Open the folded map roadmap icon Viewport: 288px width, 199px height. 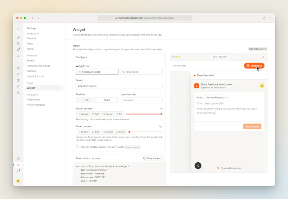pyautogui.click(x=18, y=80)
